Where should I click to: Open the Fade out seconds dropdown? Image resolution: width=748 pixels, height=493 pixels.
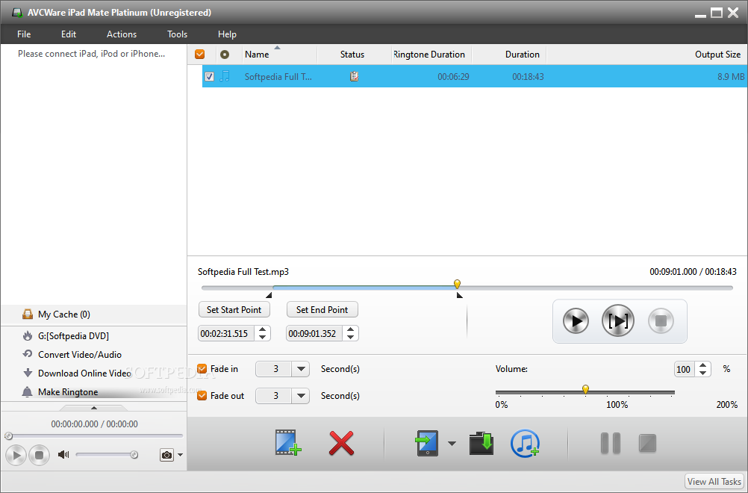point(301,396)
